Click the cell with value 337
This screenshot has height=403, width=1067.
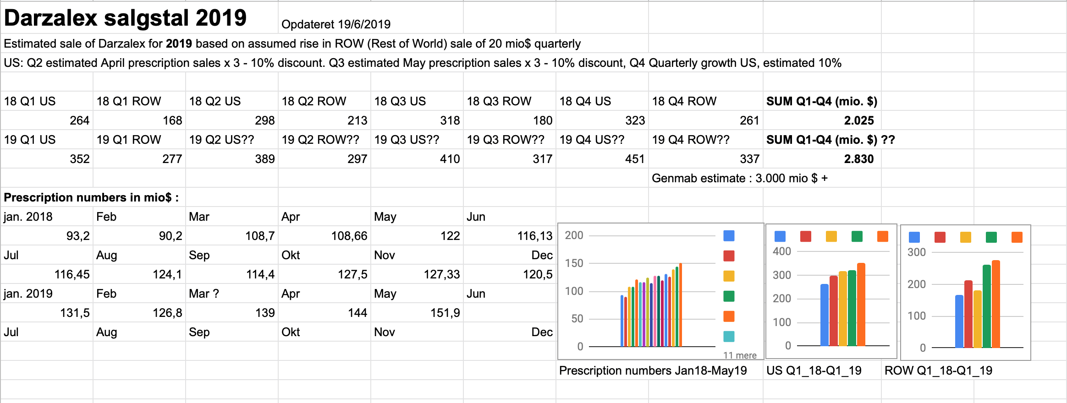coord(706,158)
